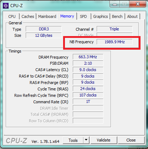Click the Channel # field showing Triple

coord(114,29)
